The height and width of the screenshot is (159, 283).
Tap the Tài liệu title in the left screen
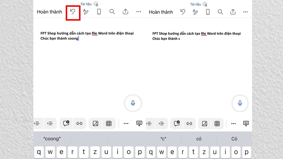[x=86, y=4]
